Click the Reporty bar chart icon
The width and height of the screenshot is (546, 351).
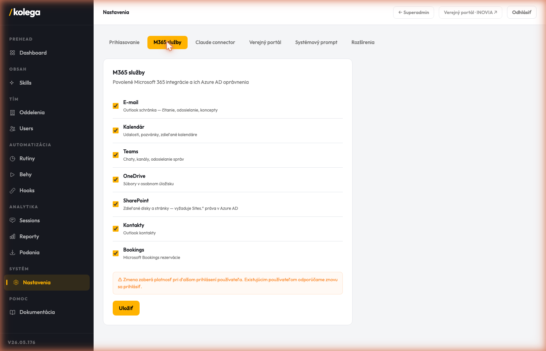12,236
